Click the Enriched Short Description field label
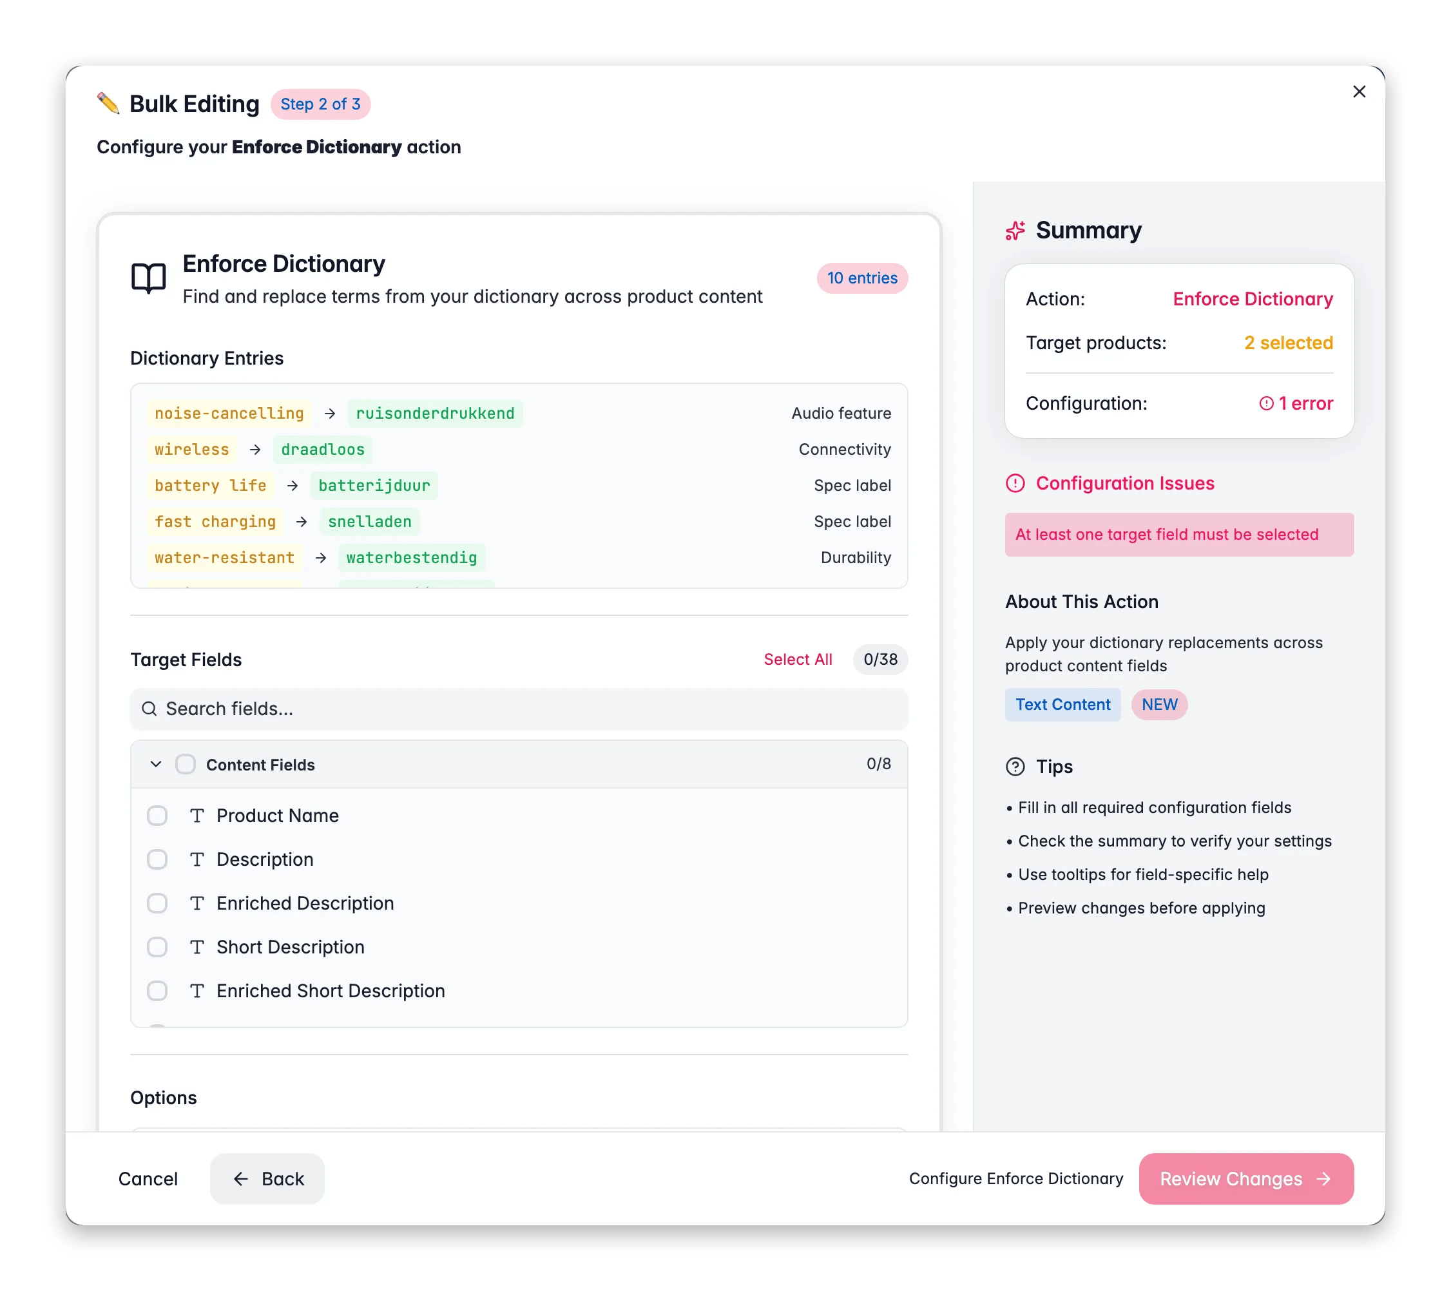Viewport: 1451px width, 1291px height. (331, 991)
